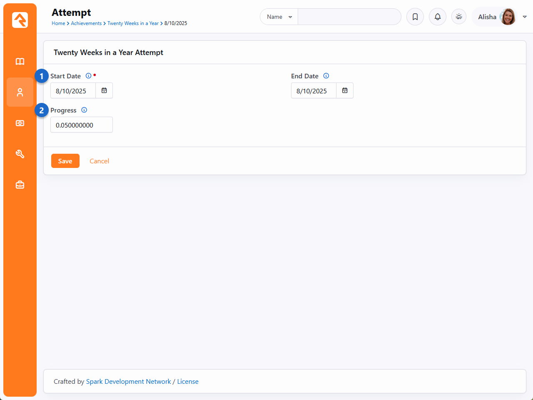Open the briefcase icon sidebar section

point(20,185)
